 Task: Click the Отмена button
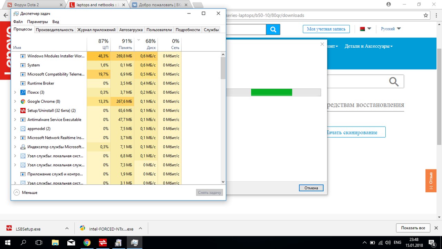pos(311,188)
